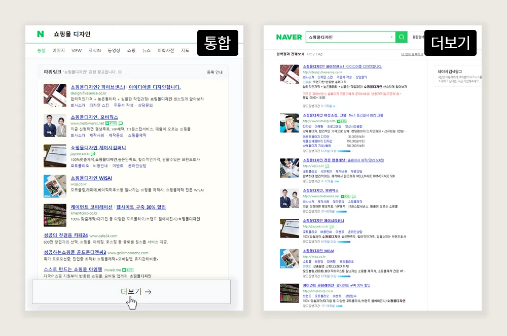507x336 pixels.
Task: Click kmong phone thumbnail in right page
Action: (x=289, y=123)
